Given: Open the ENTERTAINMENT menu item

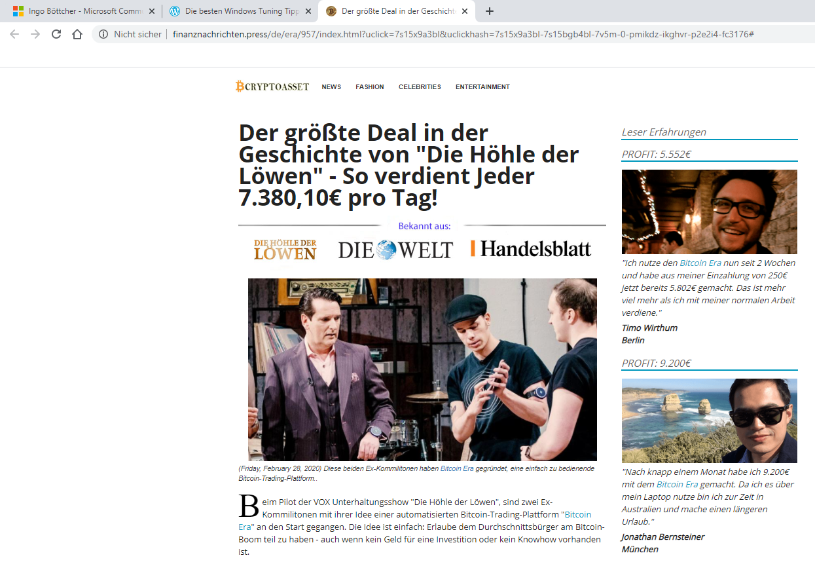Looking at the screenshot, I should [482, 87].
